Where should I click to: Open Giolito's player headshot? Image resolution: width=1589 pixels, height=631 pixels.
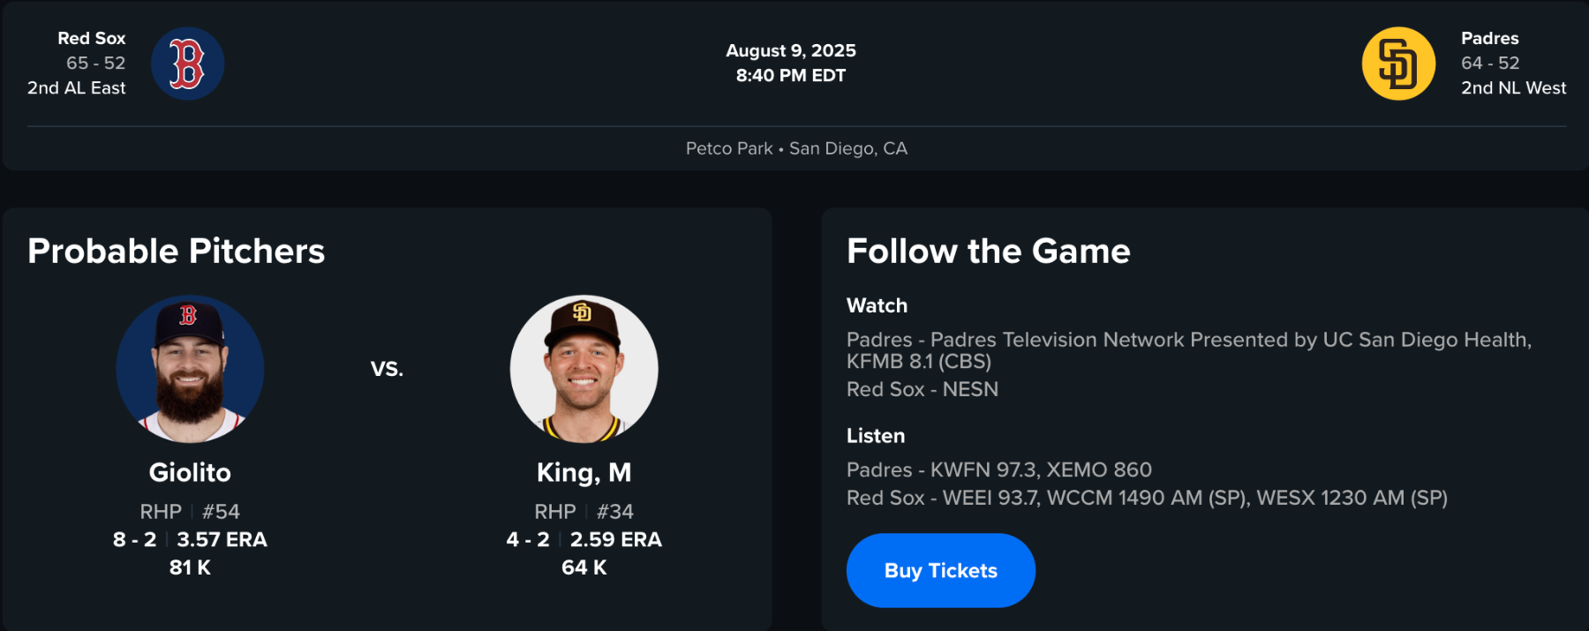pos(190,369)
